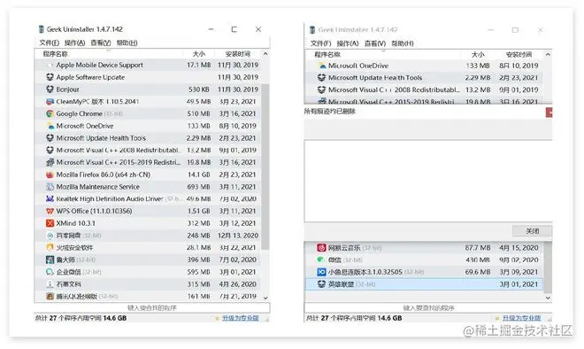Select row dated 4月 15, 2020 in right window
Viewport: 584px width, 349px height.
(x=424, y=248)
